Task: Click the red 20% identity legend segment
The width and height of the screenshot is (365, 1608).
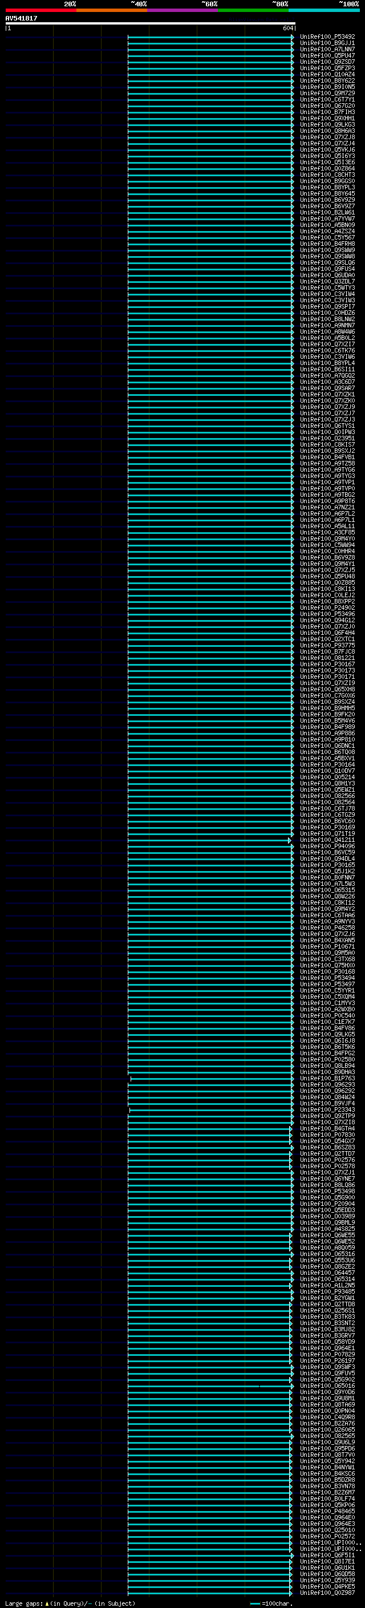Action: pos(40,10)
